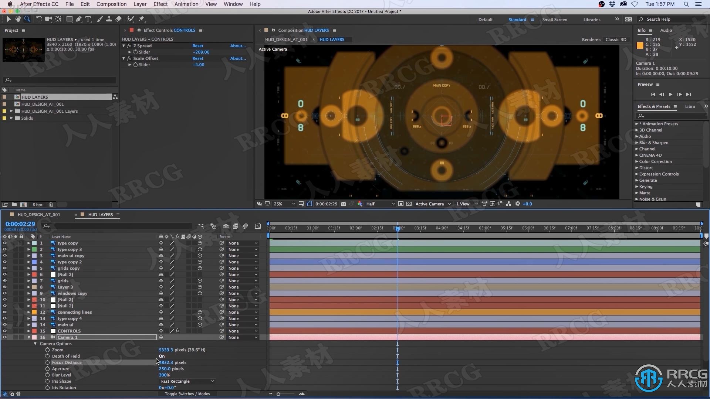Click the 3D layer switch icon row 7
The height and width of the screenshot is (399, 710).
(x=200, y=281)
